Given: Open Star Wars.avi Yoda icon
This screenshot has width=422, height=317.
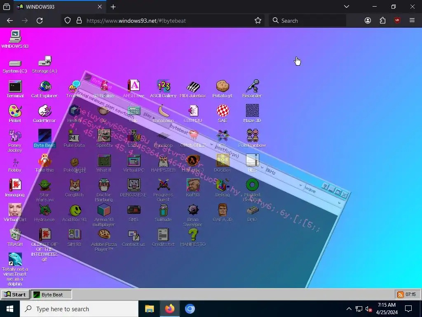Looking at the screenshot, I should [x=45, y=185].
